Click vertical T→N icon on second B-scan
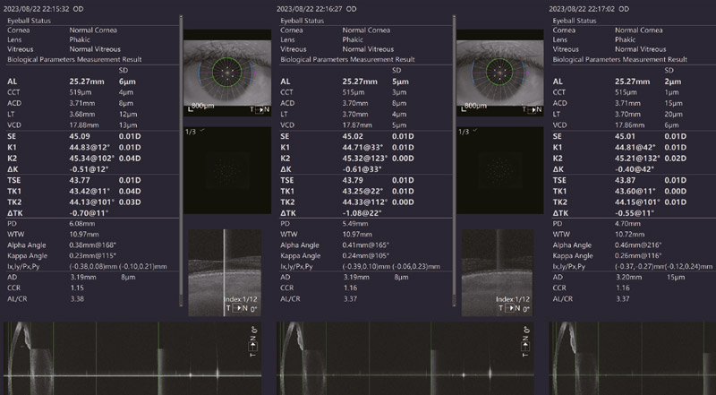This screenshot has height=395, width=716. (x=526, y=346)
